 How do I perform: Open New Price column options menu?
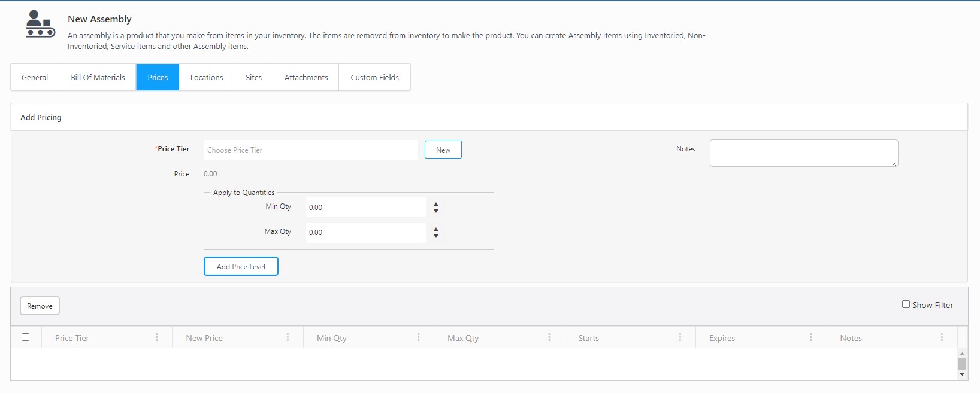tap(288, 337)
